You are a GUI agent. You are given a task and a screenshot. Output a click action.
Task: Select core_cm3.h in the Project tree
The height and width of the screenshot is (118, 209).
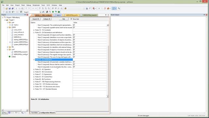pos(18,30)
